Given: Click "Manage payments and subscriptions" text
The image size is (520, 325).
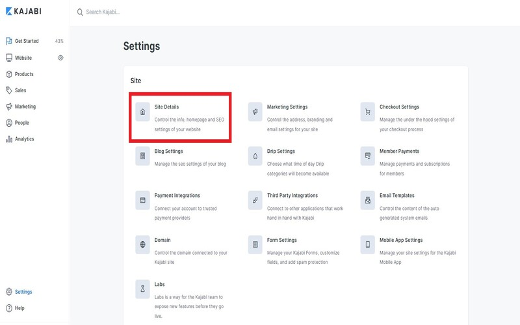Looking at the screenshot, I should click(x=415, y=164).
